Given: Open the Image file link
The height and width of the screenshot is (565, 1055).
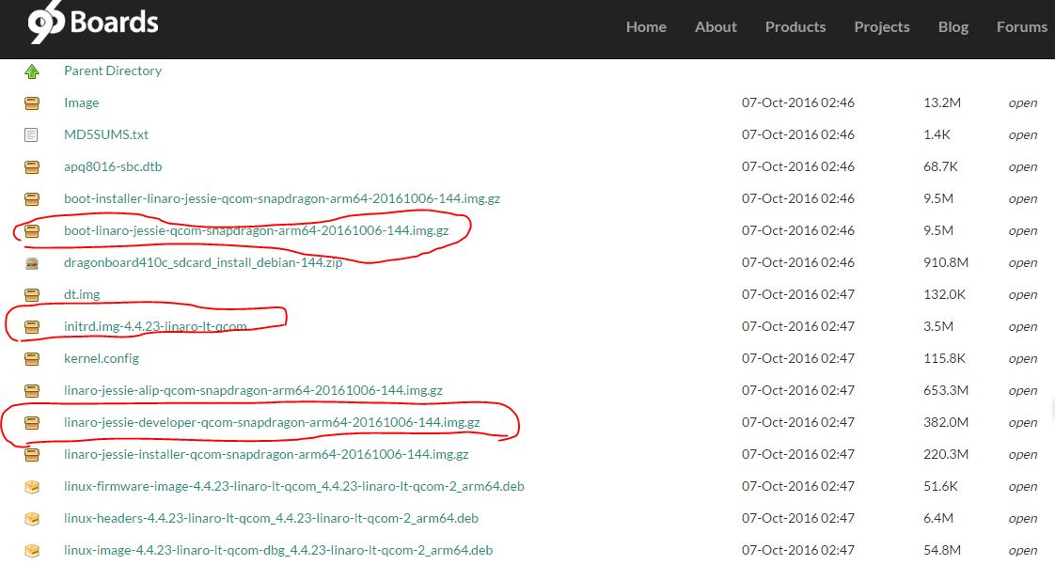Looking at the screenshot, I should coord(82,102).
